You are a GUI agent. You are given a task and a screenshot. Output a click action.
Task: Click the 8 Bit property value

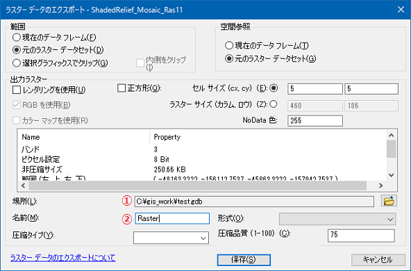coord(162,160)
